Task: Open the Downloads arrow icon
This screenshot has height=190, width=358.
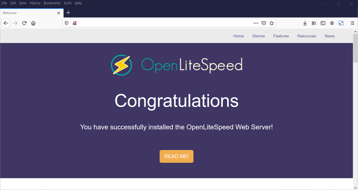Action: pyautogui.click(x=305, y=23)
